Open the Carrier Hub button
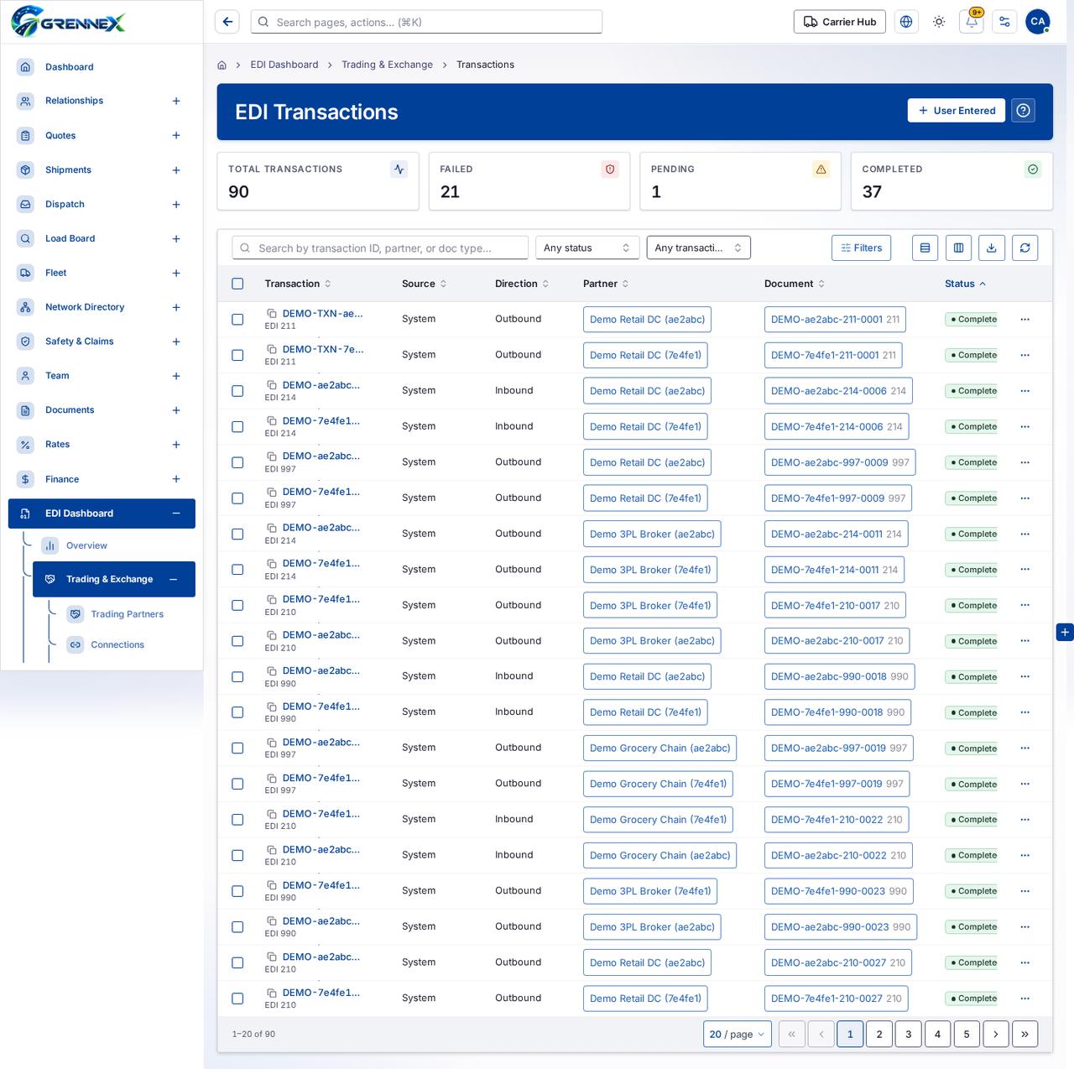Screen dimensions: 1074x1069 click(840, 22)
